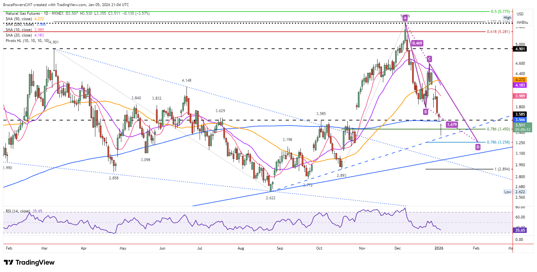Click the 1.679 ratio label
This screenshot has height=272, width=537.
[x=452, y=125]
